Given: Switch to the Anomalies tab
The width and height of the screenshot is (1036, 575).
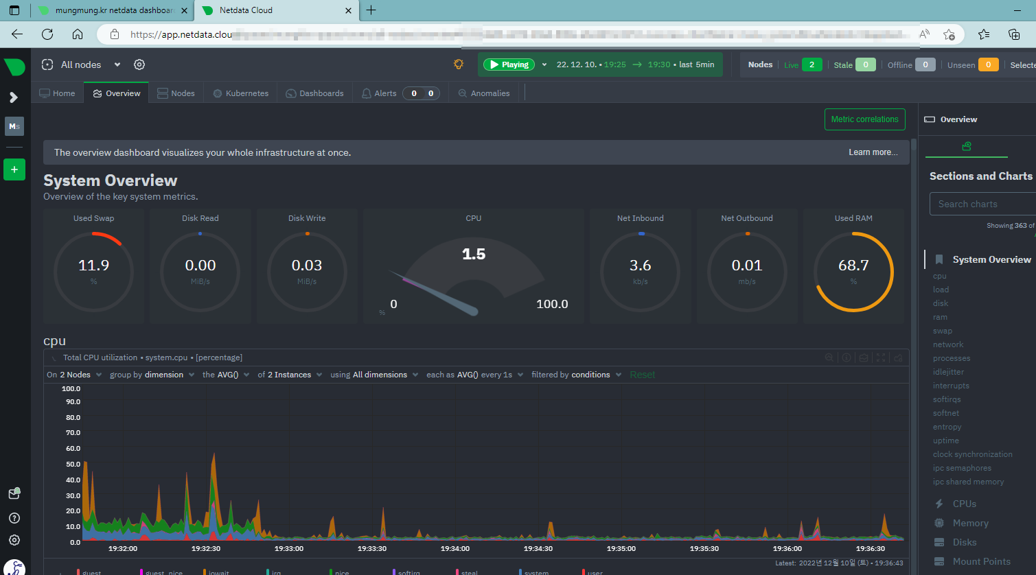Looking at the screenshot, I should [x=484, y=93].
